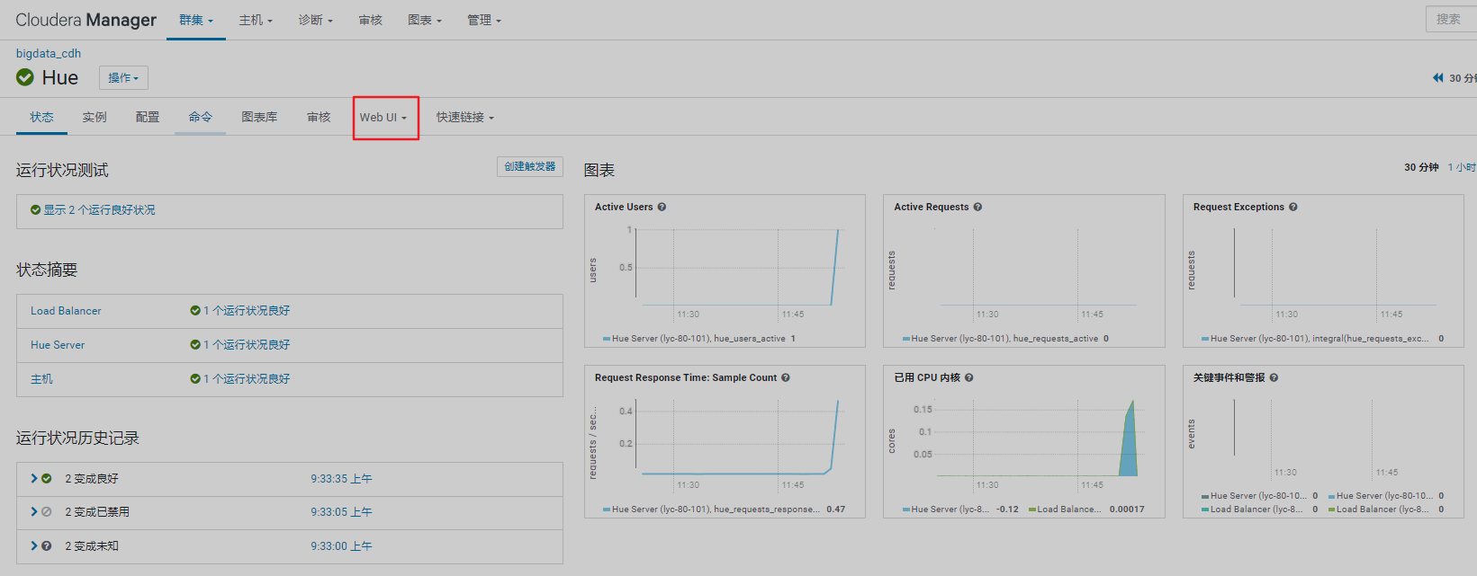The height and width of the screenshot is (576, 1477).
Task: Click the 显示 2 个运行良好状况 link
Action: point(99,210)
